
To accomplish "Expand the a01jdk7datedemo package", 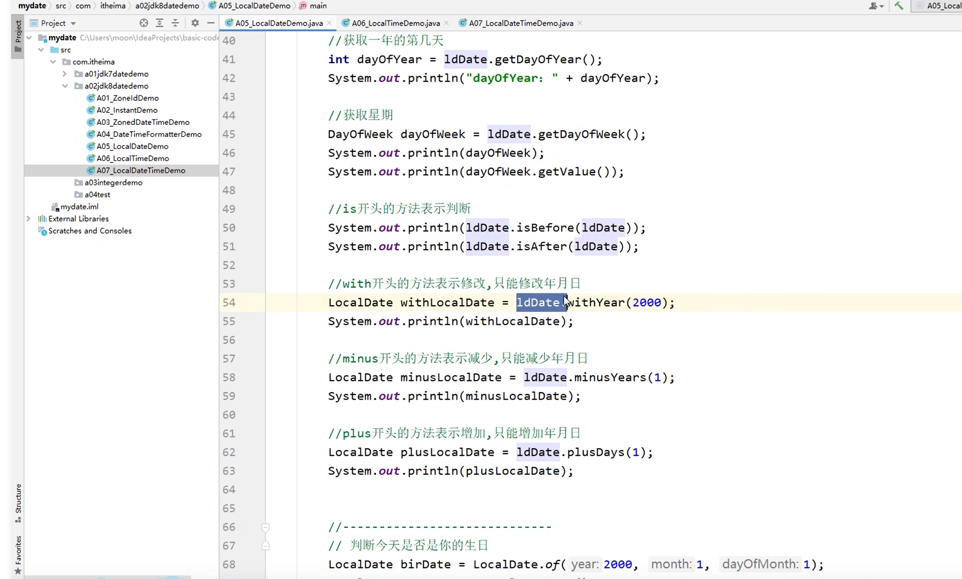I will click(64, 74).
